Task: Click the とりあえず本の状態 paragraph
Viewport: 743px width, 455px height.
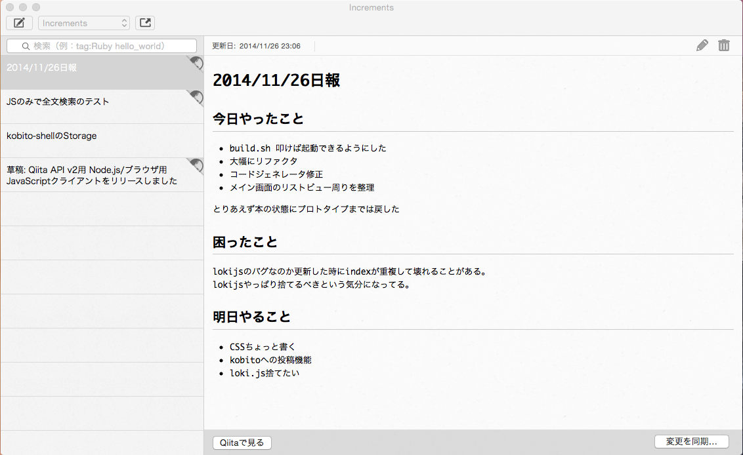Action: pos(306,208)
